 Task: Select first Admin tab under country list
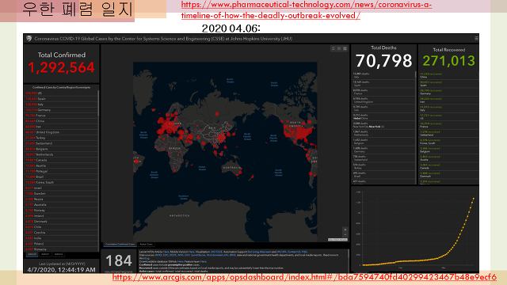[32, 254]
